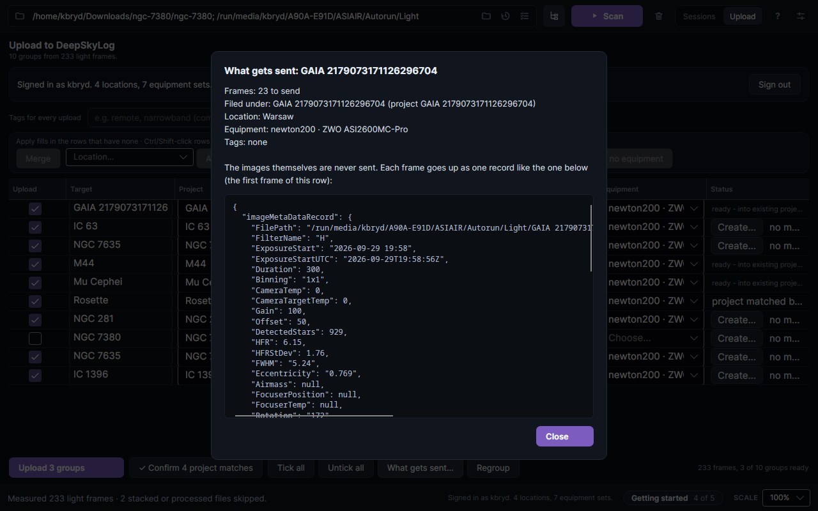
Task: Start the Scan button
Action: click(x=607, y=16)
